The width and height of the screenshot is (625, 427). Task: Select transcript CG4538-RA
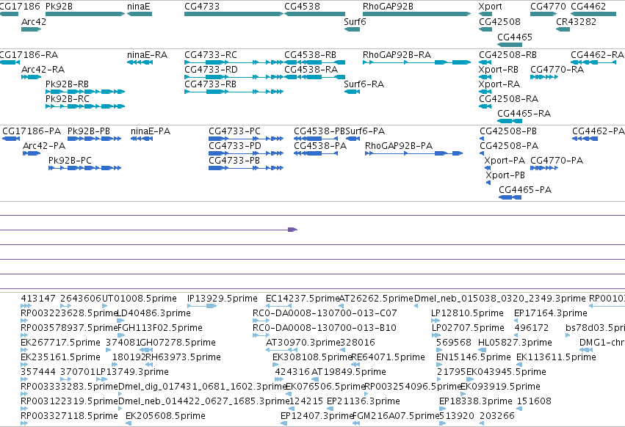[x=314, y=77]
